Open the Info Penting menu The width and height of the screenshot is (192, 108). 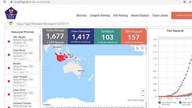[x=120, y=15]
